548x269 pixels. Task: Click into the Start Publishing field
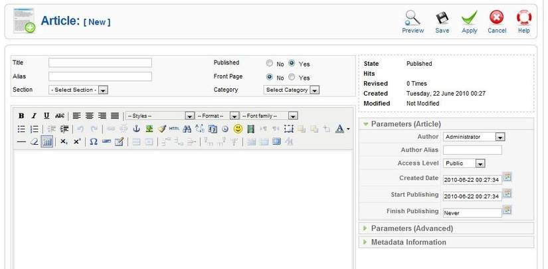coord(472,197)
